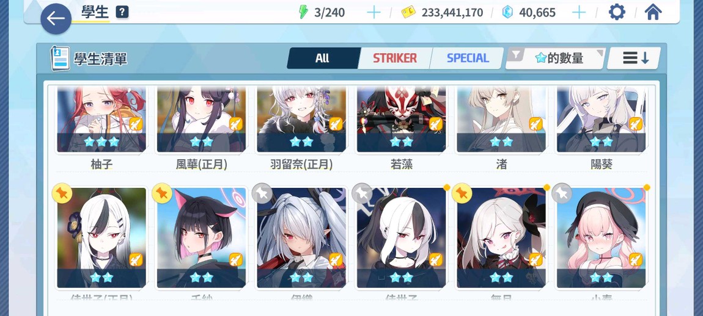Switch the sort order direction button
Viewport: 703px width, 316px height.
635,58
